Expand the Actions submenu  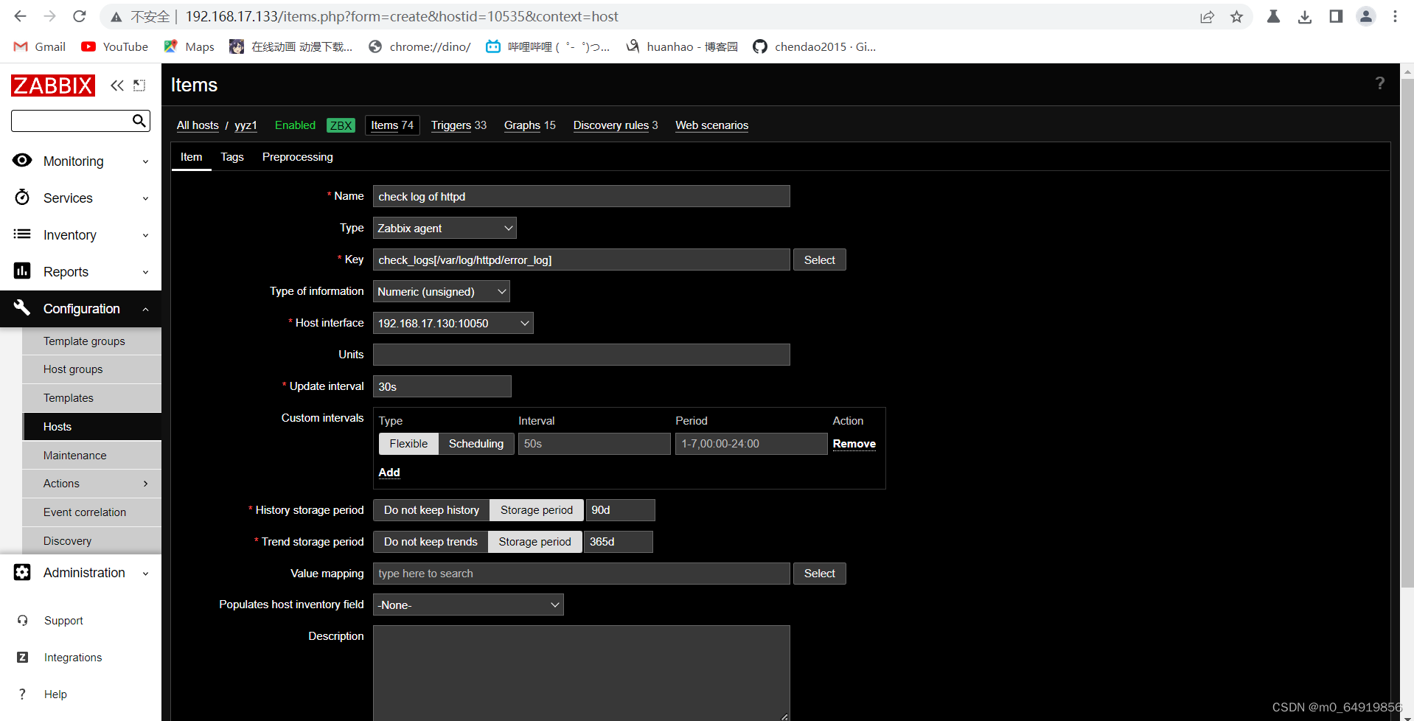coord(92,484)
